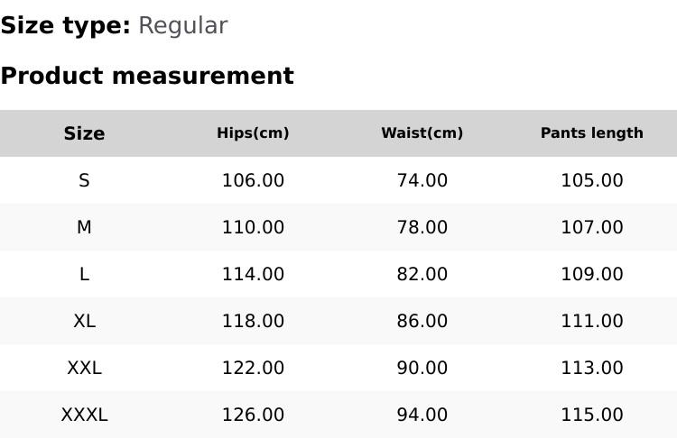Click the Size column header
The width and height of the screenshot is (677, 438).
(84, 133)
